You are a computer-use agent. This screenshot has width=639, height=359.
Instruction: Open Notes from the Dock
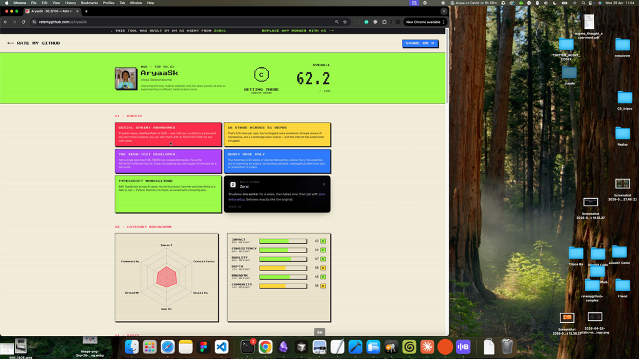[185, 347]
